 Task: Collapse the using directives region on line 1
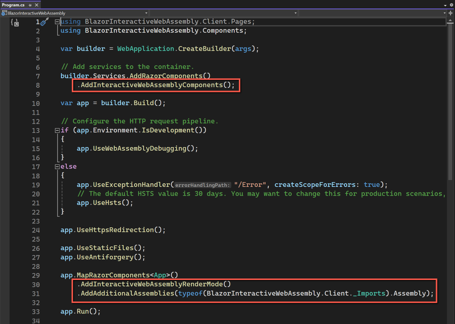tap(57, 21)
